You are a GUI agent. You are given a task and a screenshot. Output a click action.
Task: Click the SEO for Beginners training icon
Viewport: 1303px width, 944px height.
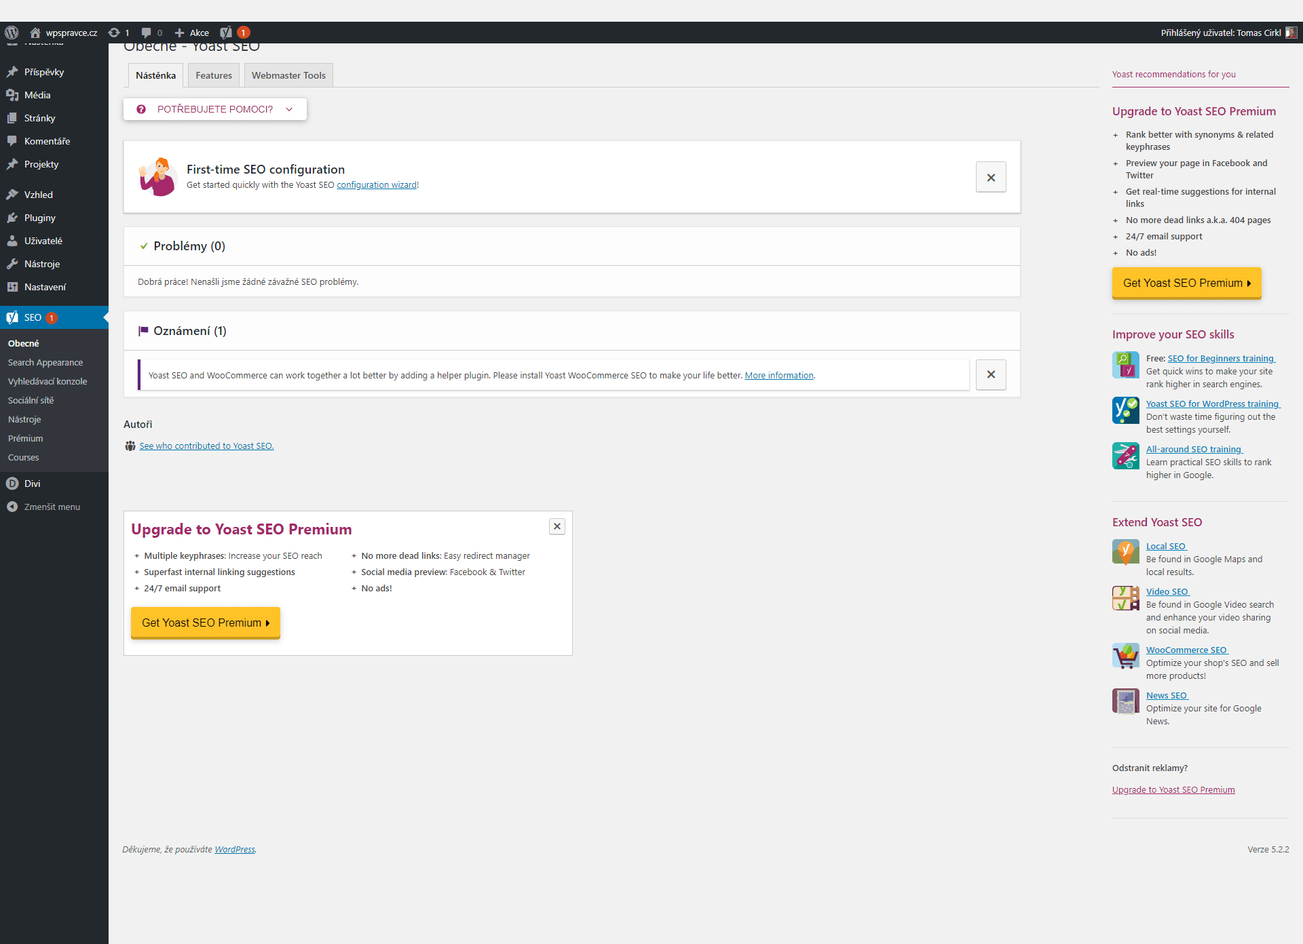click(x=1126, y=365)
